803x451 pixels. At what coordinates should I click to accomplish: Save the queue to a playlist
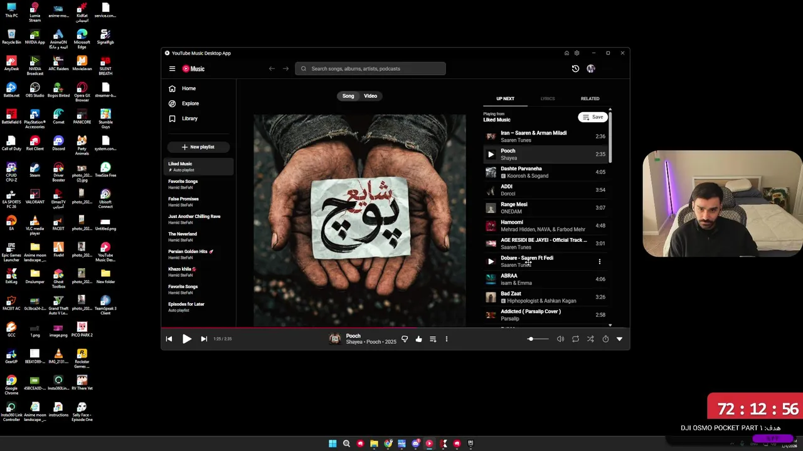point(592,117)
